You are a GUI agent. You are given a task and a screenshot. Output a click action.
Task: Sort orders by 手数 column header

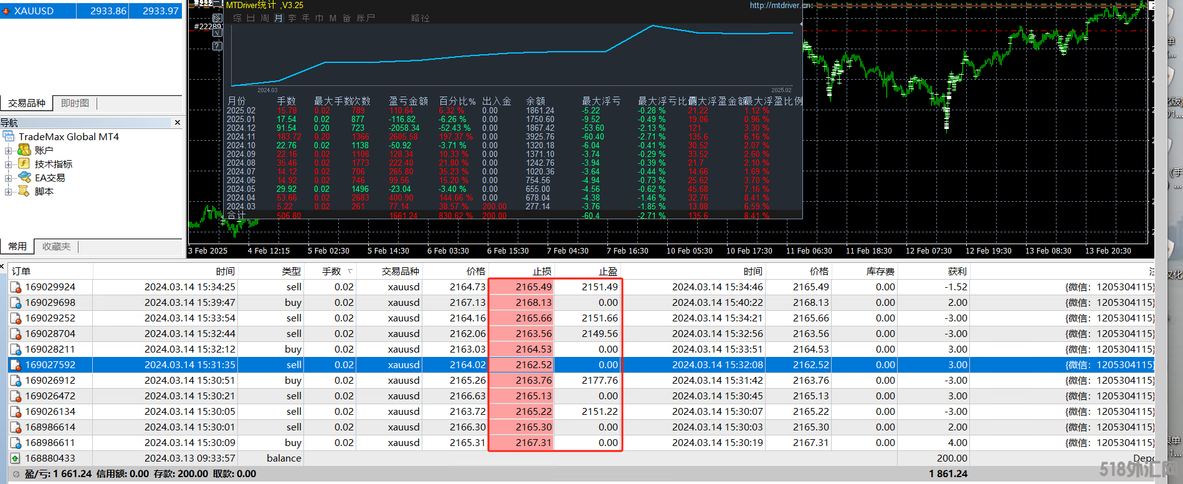pos(331,272)
